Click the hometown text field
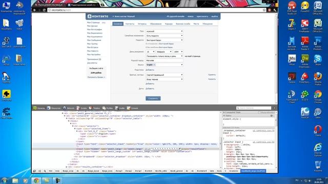 click(165, 60)
